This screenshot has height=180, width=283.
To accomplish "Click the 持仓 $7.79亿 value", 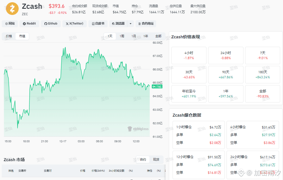I will (138, 12).
